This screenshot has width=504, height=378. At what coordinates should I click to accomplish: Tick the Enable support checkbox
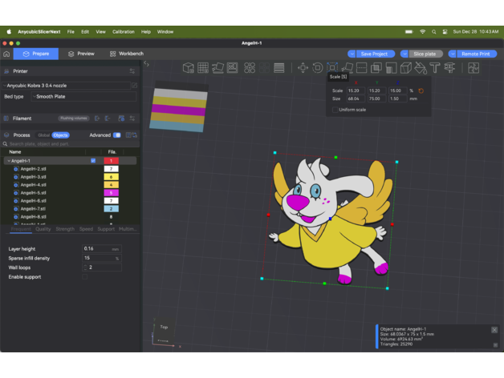[85, 276]
